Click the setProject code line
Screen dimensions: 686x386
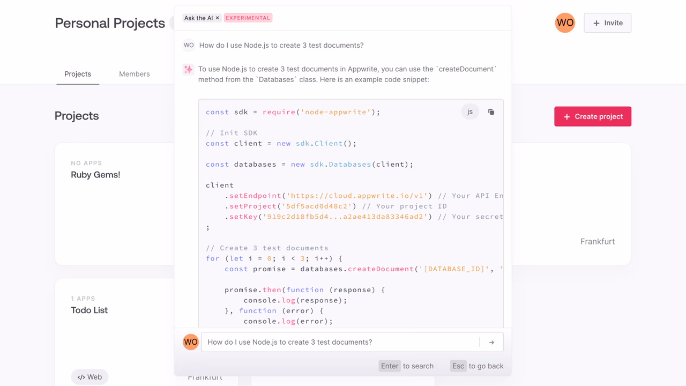335,206
